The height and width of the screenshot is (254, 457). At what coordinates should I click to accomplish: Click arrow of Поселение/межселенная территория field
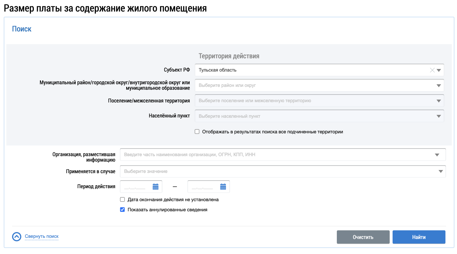coord(439,101)
